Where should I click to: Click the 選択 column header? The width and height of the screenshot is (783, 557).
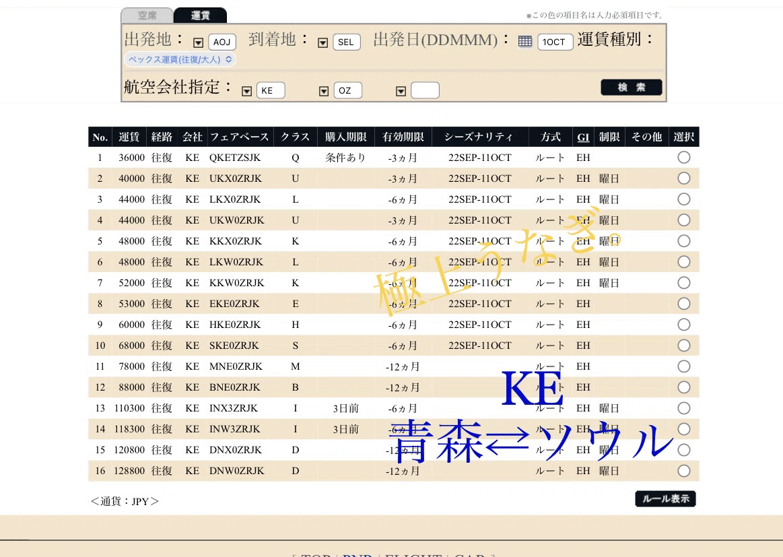tap(683, 137)
